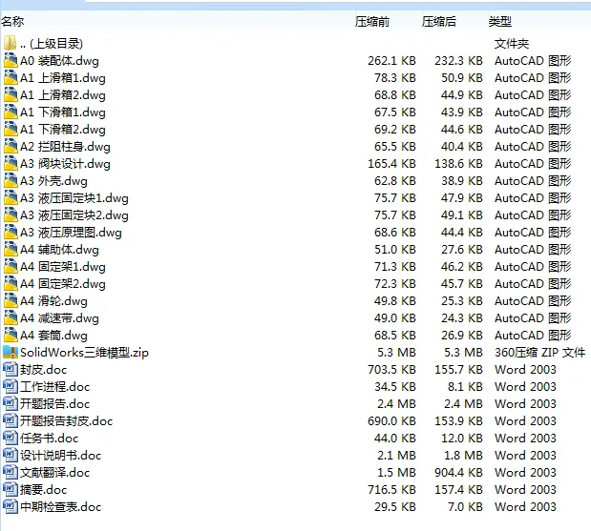Select the file name 设计说明书.doc

61,456
